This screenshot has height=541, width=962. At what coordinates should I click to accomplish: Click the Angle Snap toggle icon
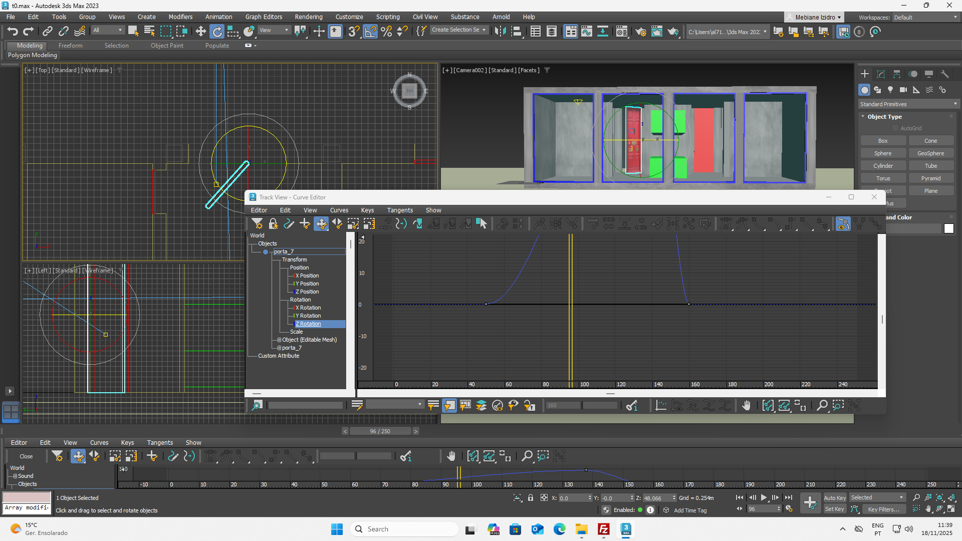pos(370,32)
